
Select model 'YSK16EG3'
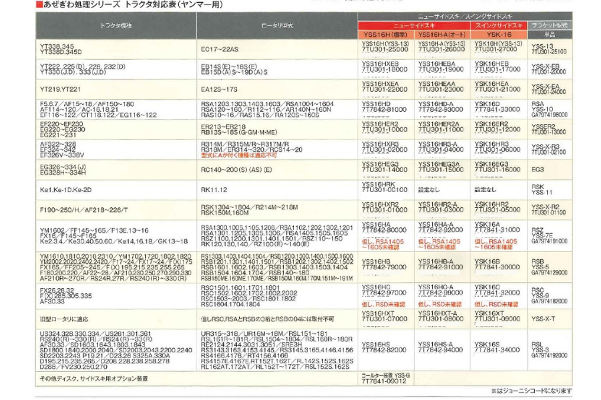pyautogui.click(x=491, y=164)
